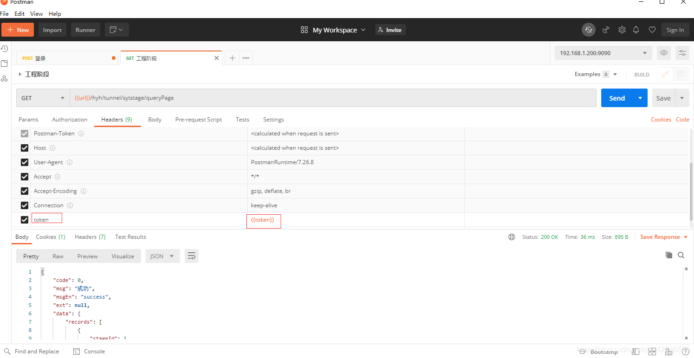Click the Send button
The height and width of the screenshot is (358, 694).
[617, 98]
